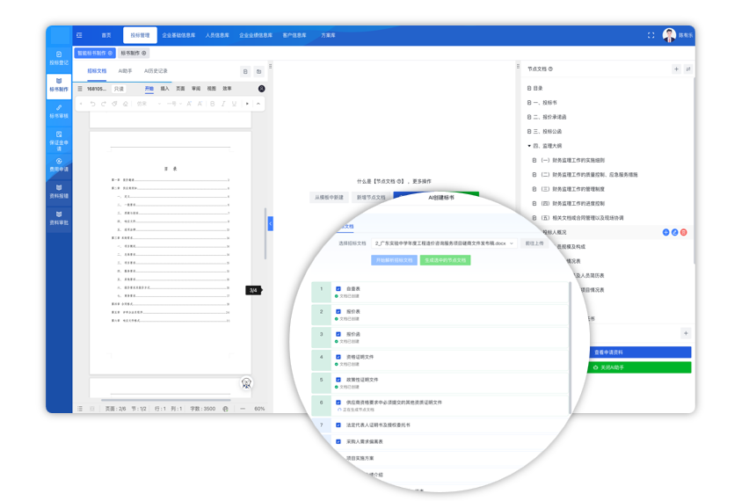Open the 选择招标文档 file dropdown
The height and width of the screenshot is (501, 756).
point(444,243)
